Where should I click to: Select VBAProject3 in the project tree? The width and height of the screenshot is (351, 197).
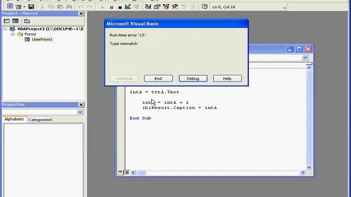point(50,29)
